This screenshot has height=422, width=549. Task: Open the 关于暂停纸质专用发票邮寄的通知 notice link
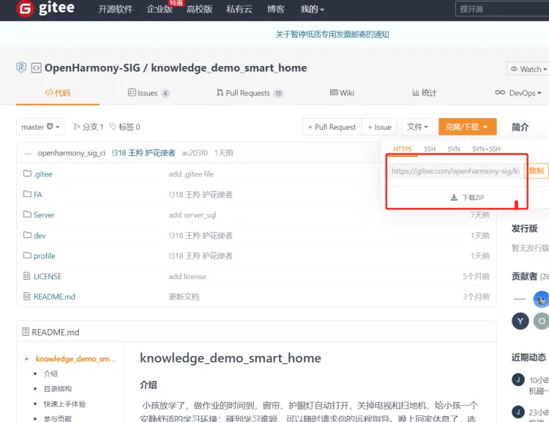point(332,34)
